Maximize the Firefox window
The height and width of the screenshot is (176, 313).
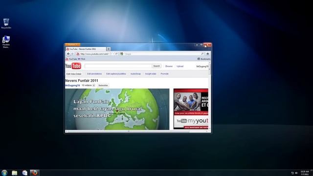[x=201, y=44]
